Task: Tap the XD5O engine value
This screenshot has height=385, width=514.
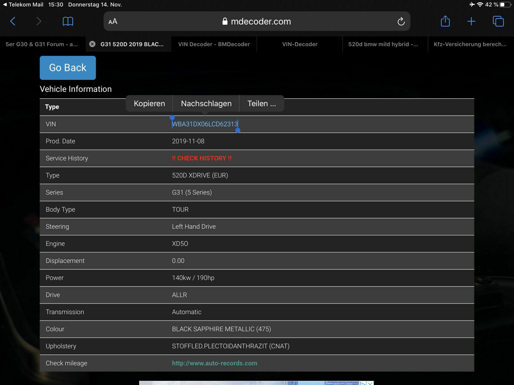Action: point(180,244)
